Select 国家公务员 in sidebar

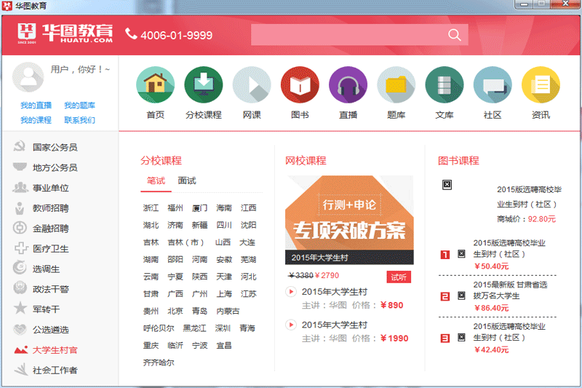tap(55, 147)
